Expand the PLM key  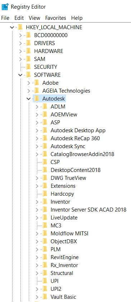[x=37, y=249]
